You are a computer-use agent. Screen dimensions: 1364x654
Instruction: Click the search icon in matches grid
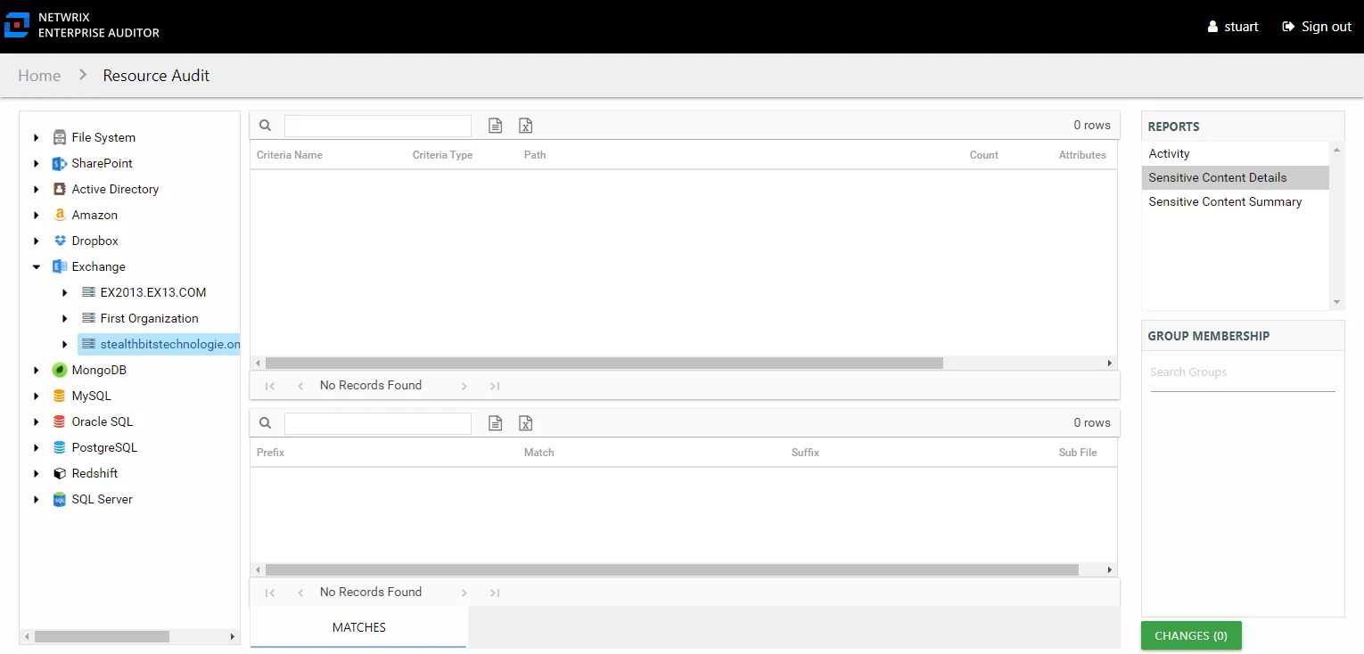pos(265,423)
